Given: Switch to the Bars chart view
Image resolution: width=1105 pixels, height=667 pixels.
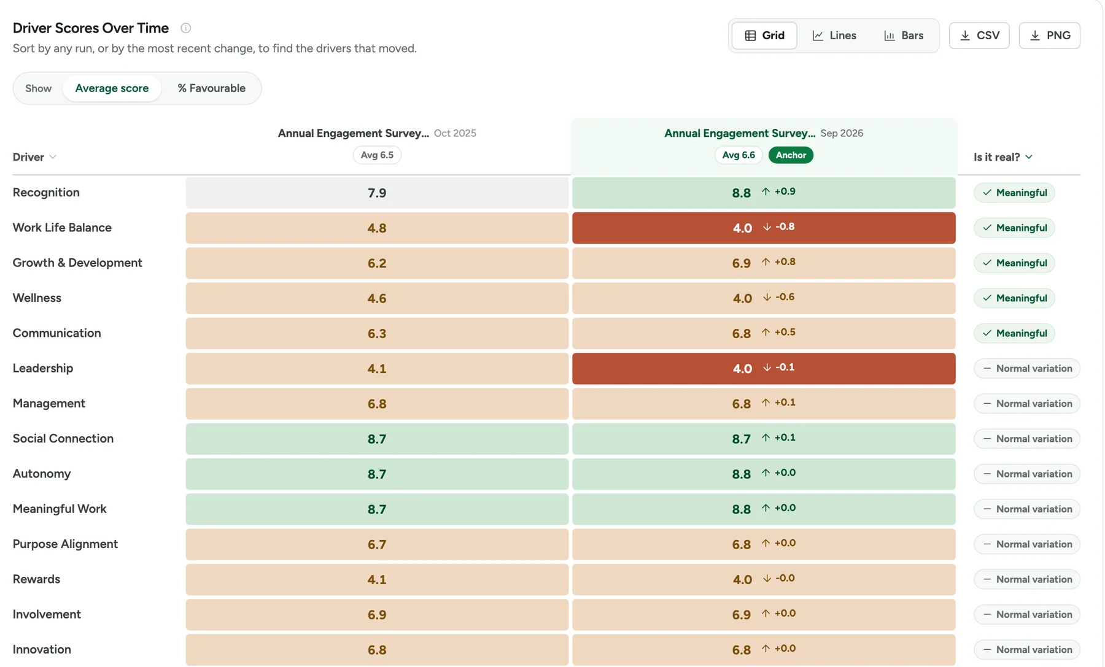Looking at the screenshot, I should pos(904,36).
